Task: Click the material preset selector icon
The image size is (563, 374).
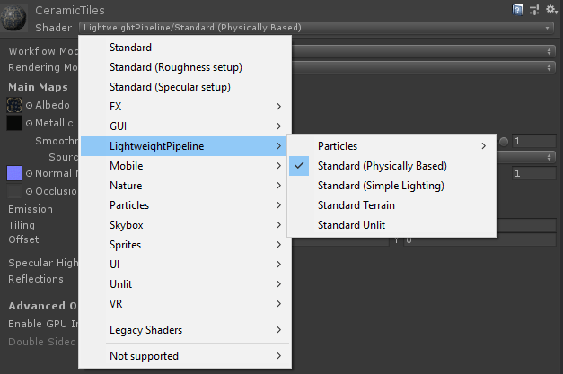Action: coord(534,10)
